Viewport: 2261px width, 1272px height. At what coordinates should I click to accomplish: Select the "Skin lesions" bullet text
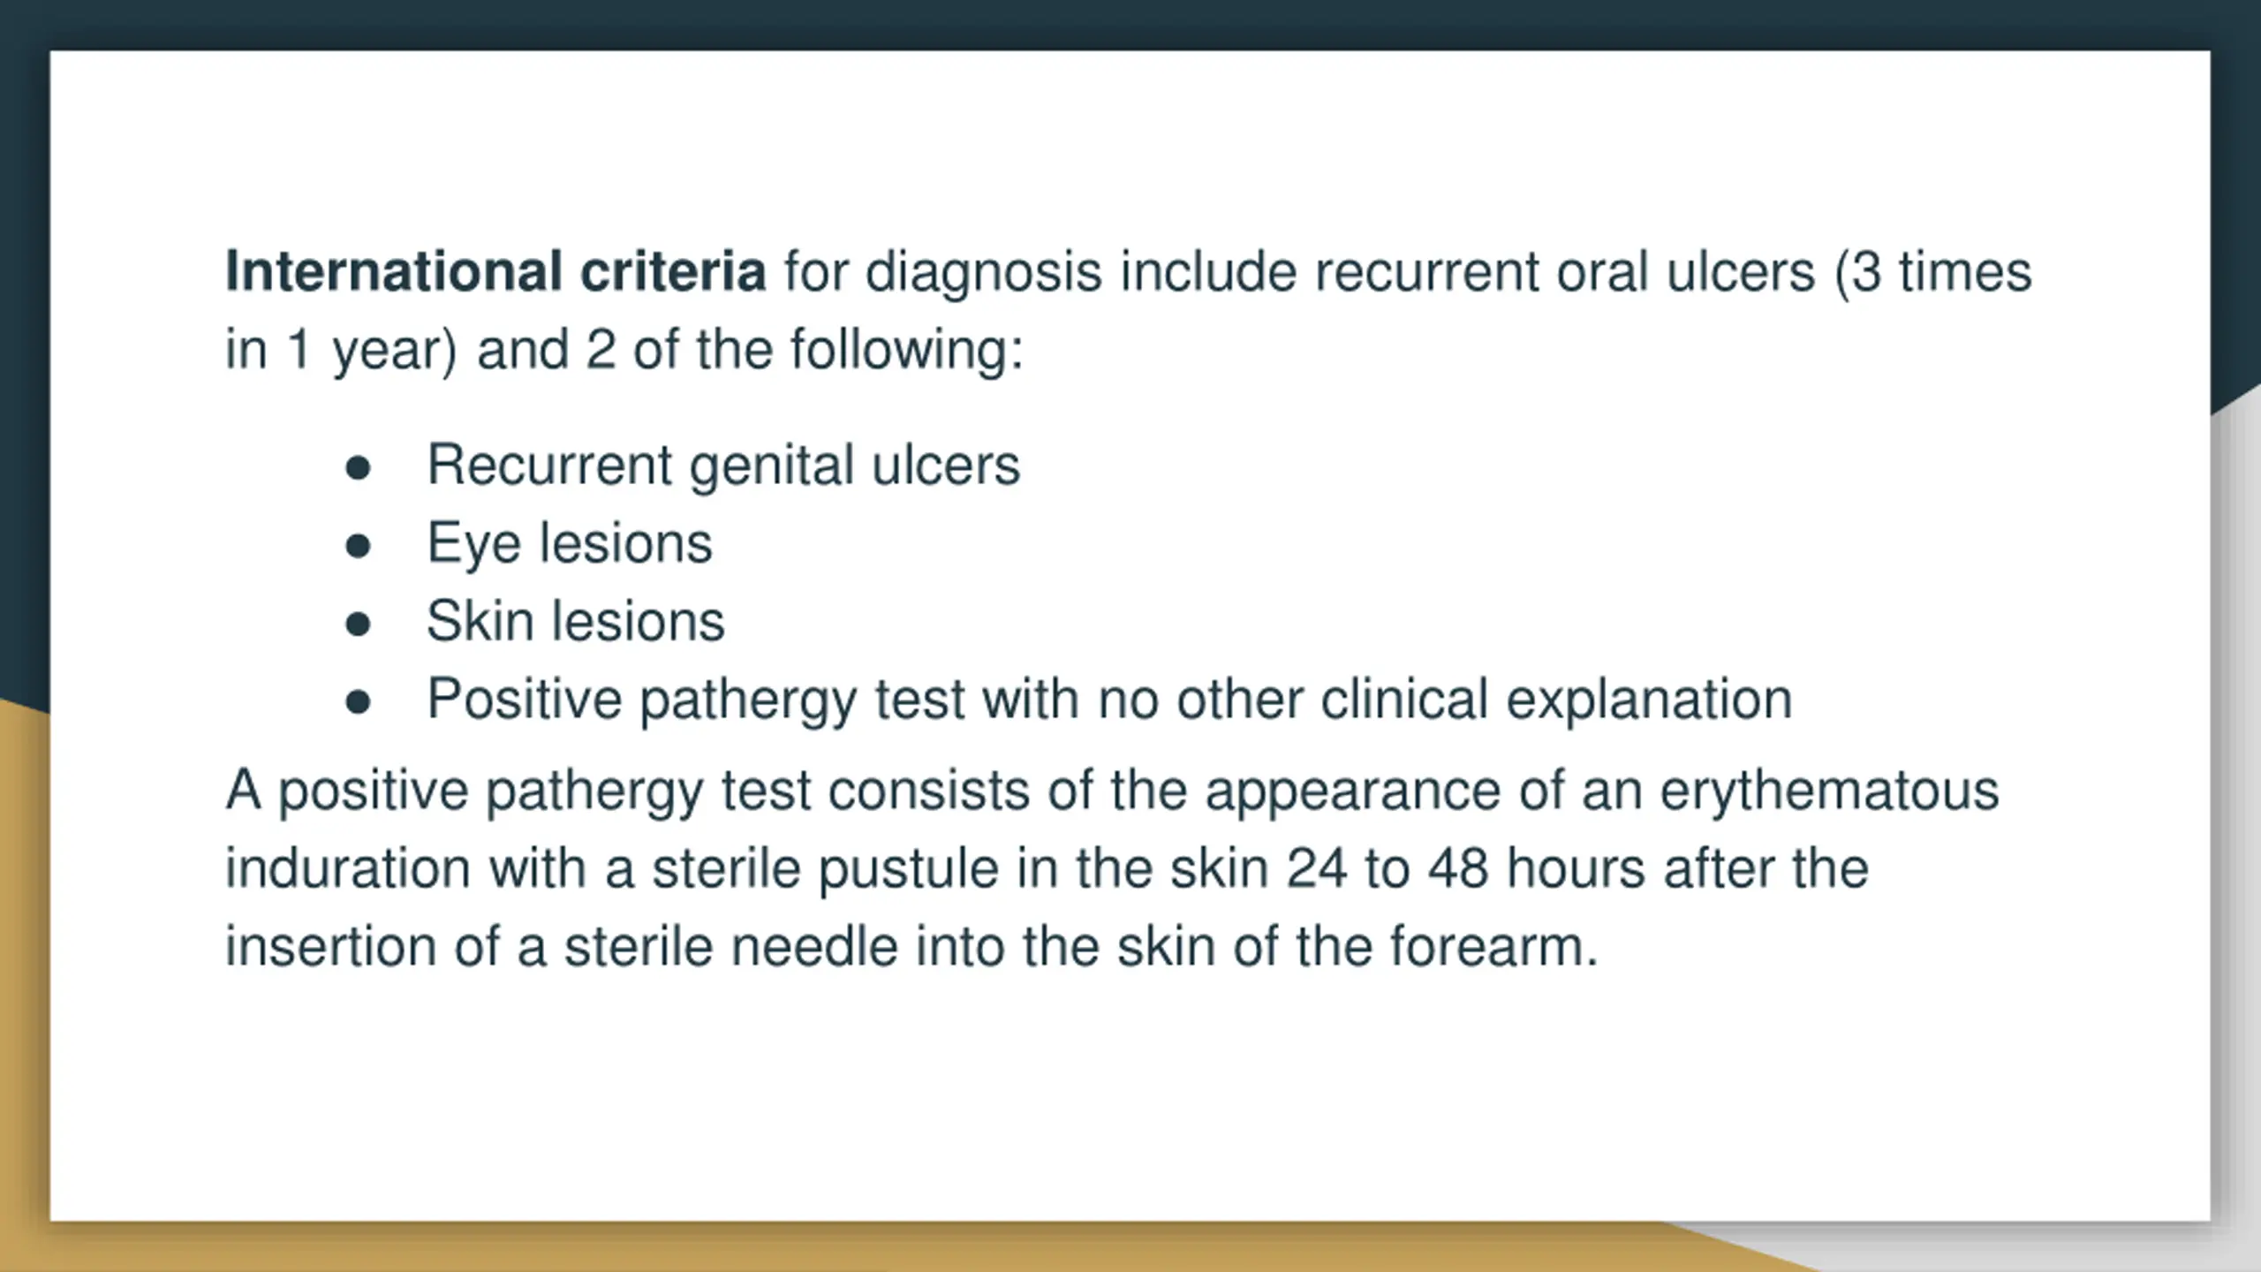coord(576,621)
